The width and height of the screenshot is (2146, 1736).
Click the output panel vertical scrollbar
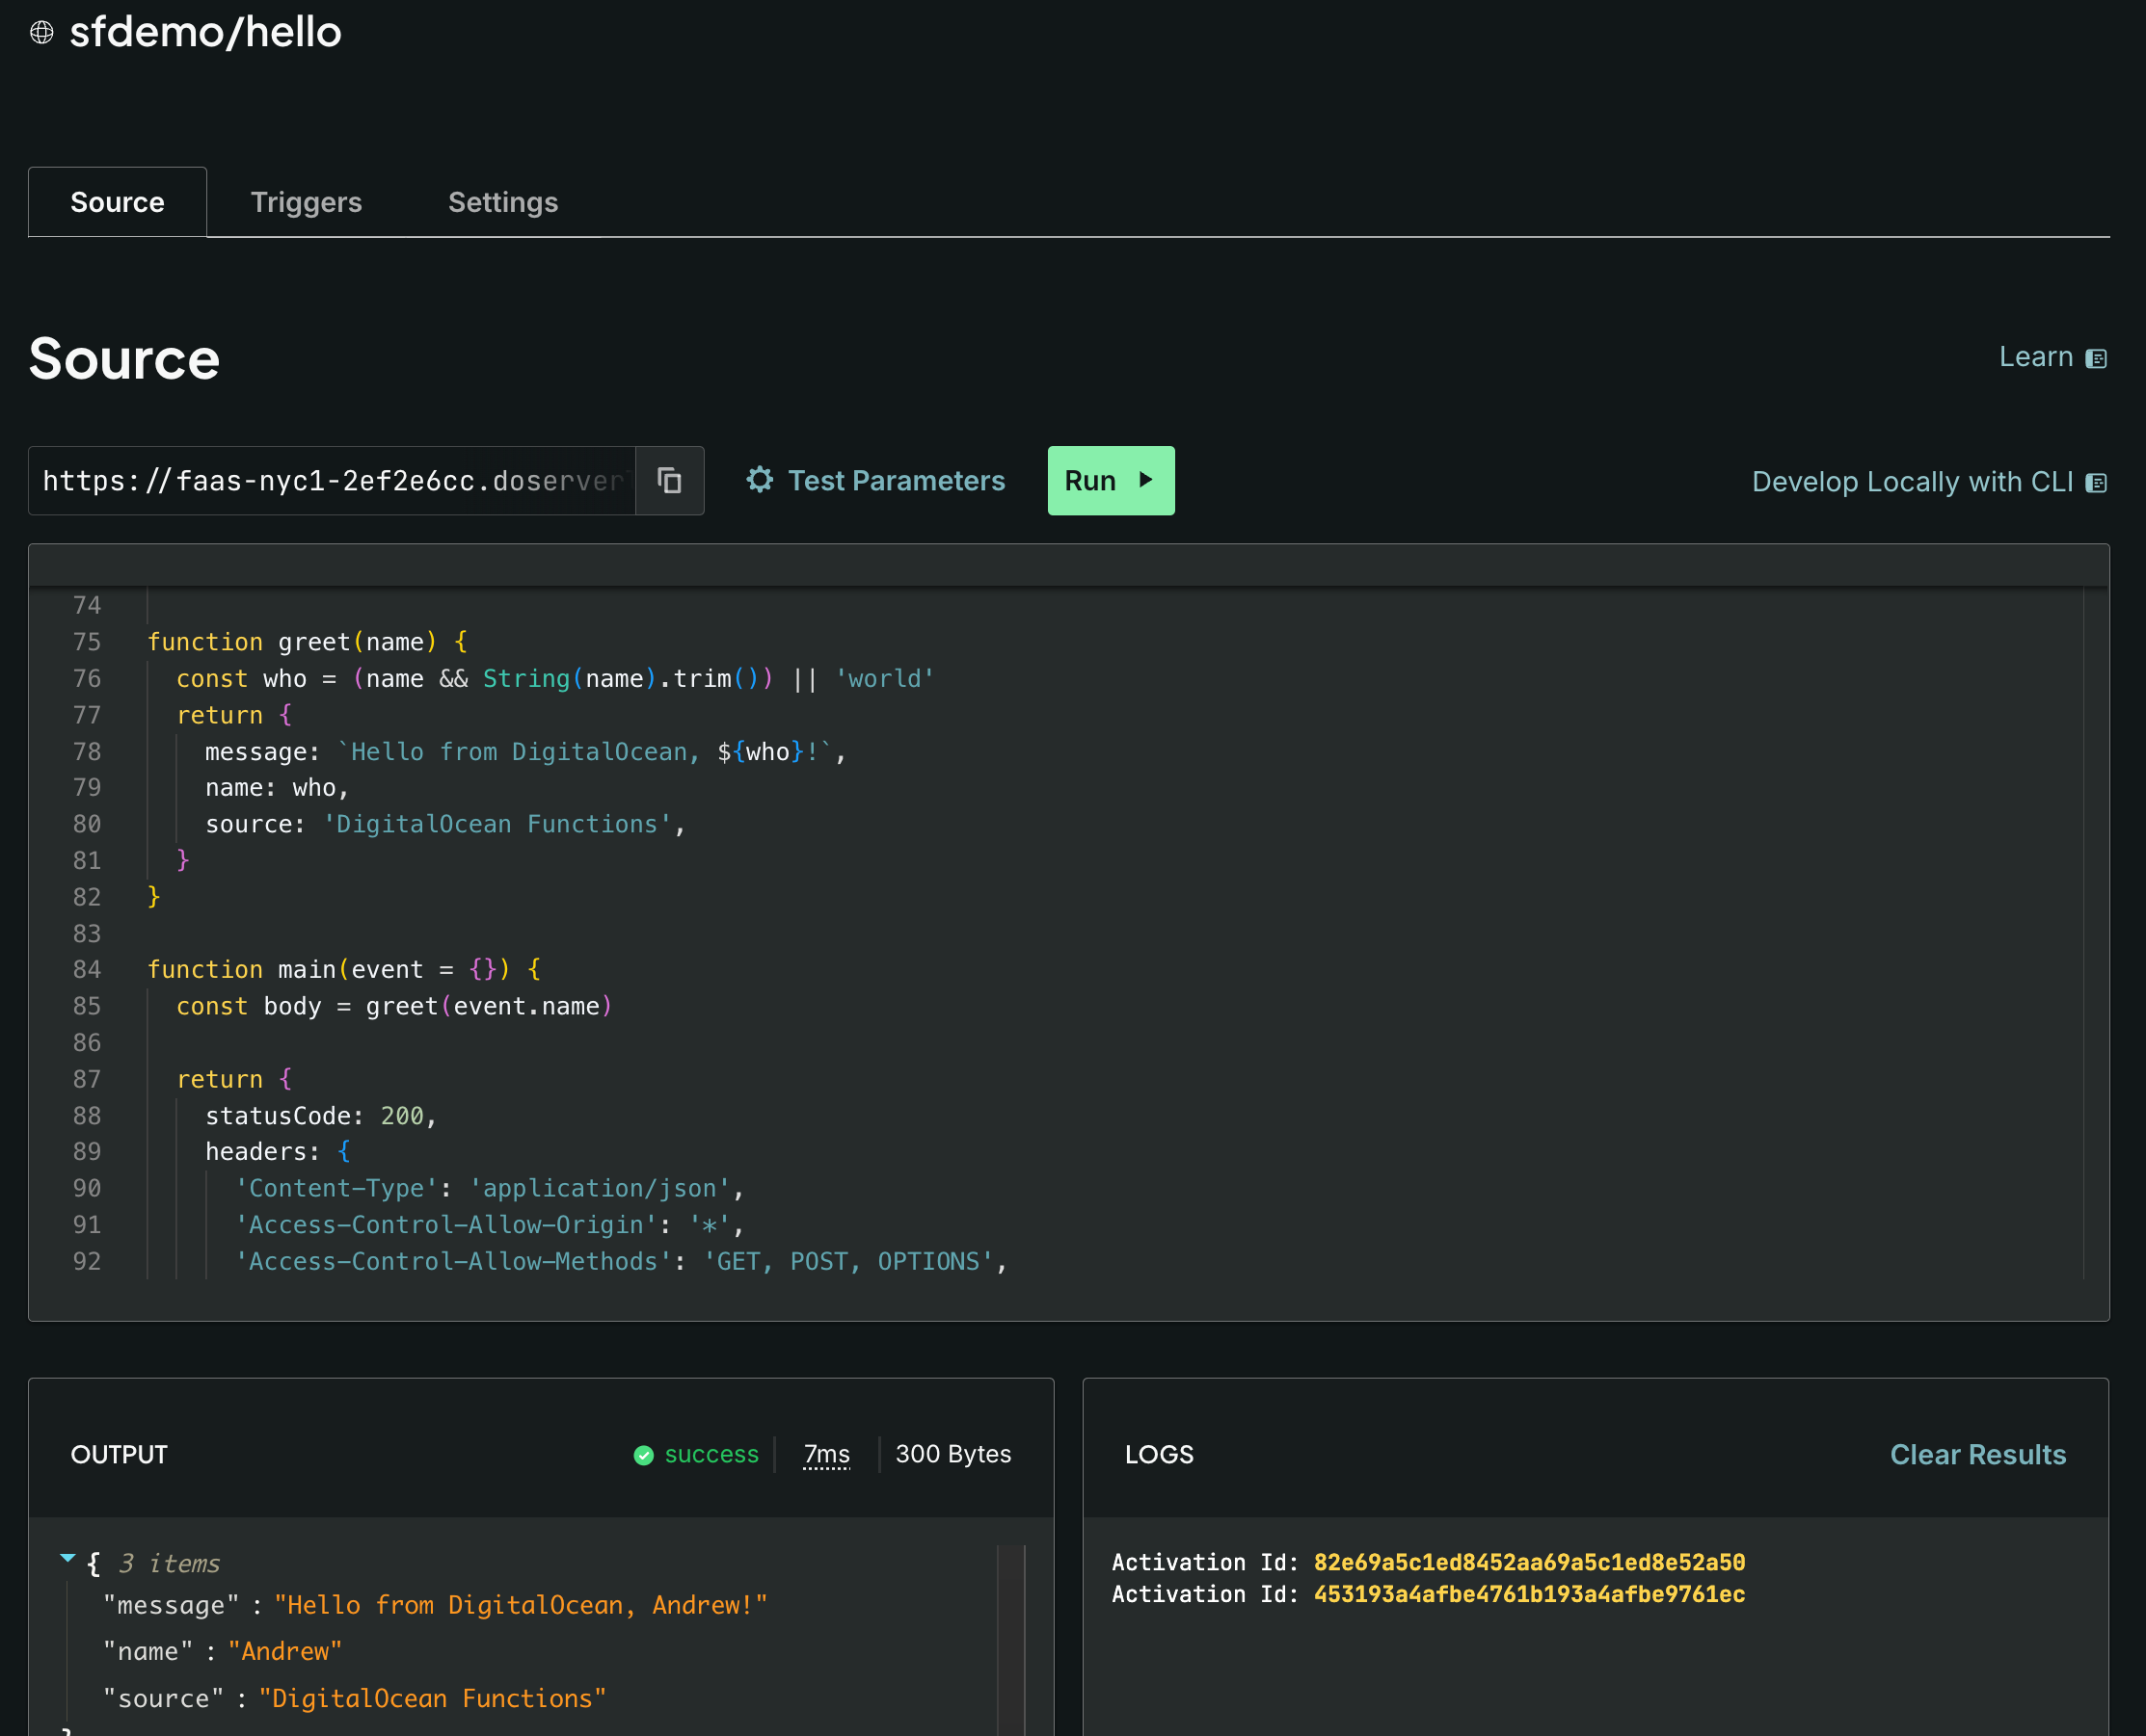click(1010, 1640)
